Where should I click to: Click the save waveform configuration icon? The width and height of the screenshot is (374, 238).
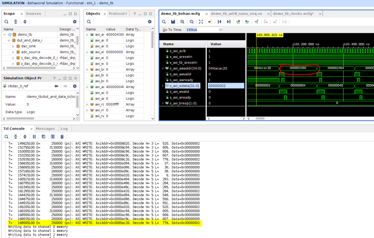(x=173, y=22)
